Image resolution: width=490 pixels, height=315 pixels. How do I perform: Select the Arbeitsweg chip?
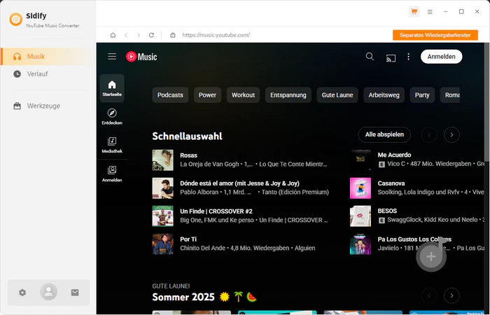[x=384, y=95]
